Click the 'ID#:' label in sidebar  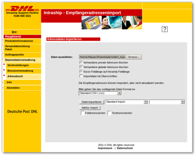coord(15,32)
